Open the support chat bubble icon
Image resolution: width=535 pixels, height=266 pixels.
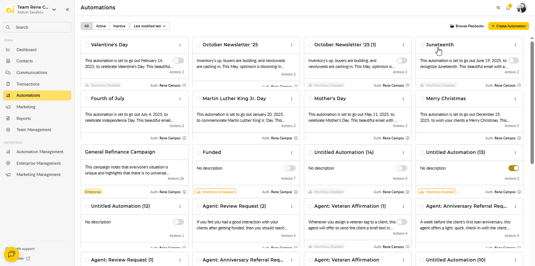pos(12,254)
